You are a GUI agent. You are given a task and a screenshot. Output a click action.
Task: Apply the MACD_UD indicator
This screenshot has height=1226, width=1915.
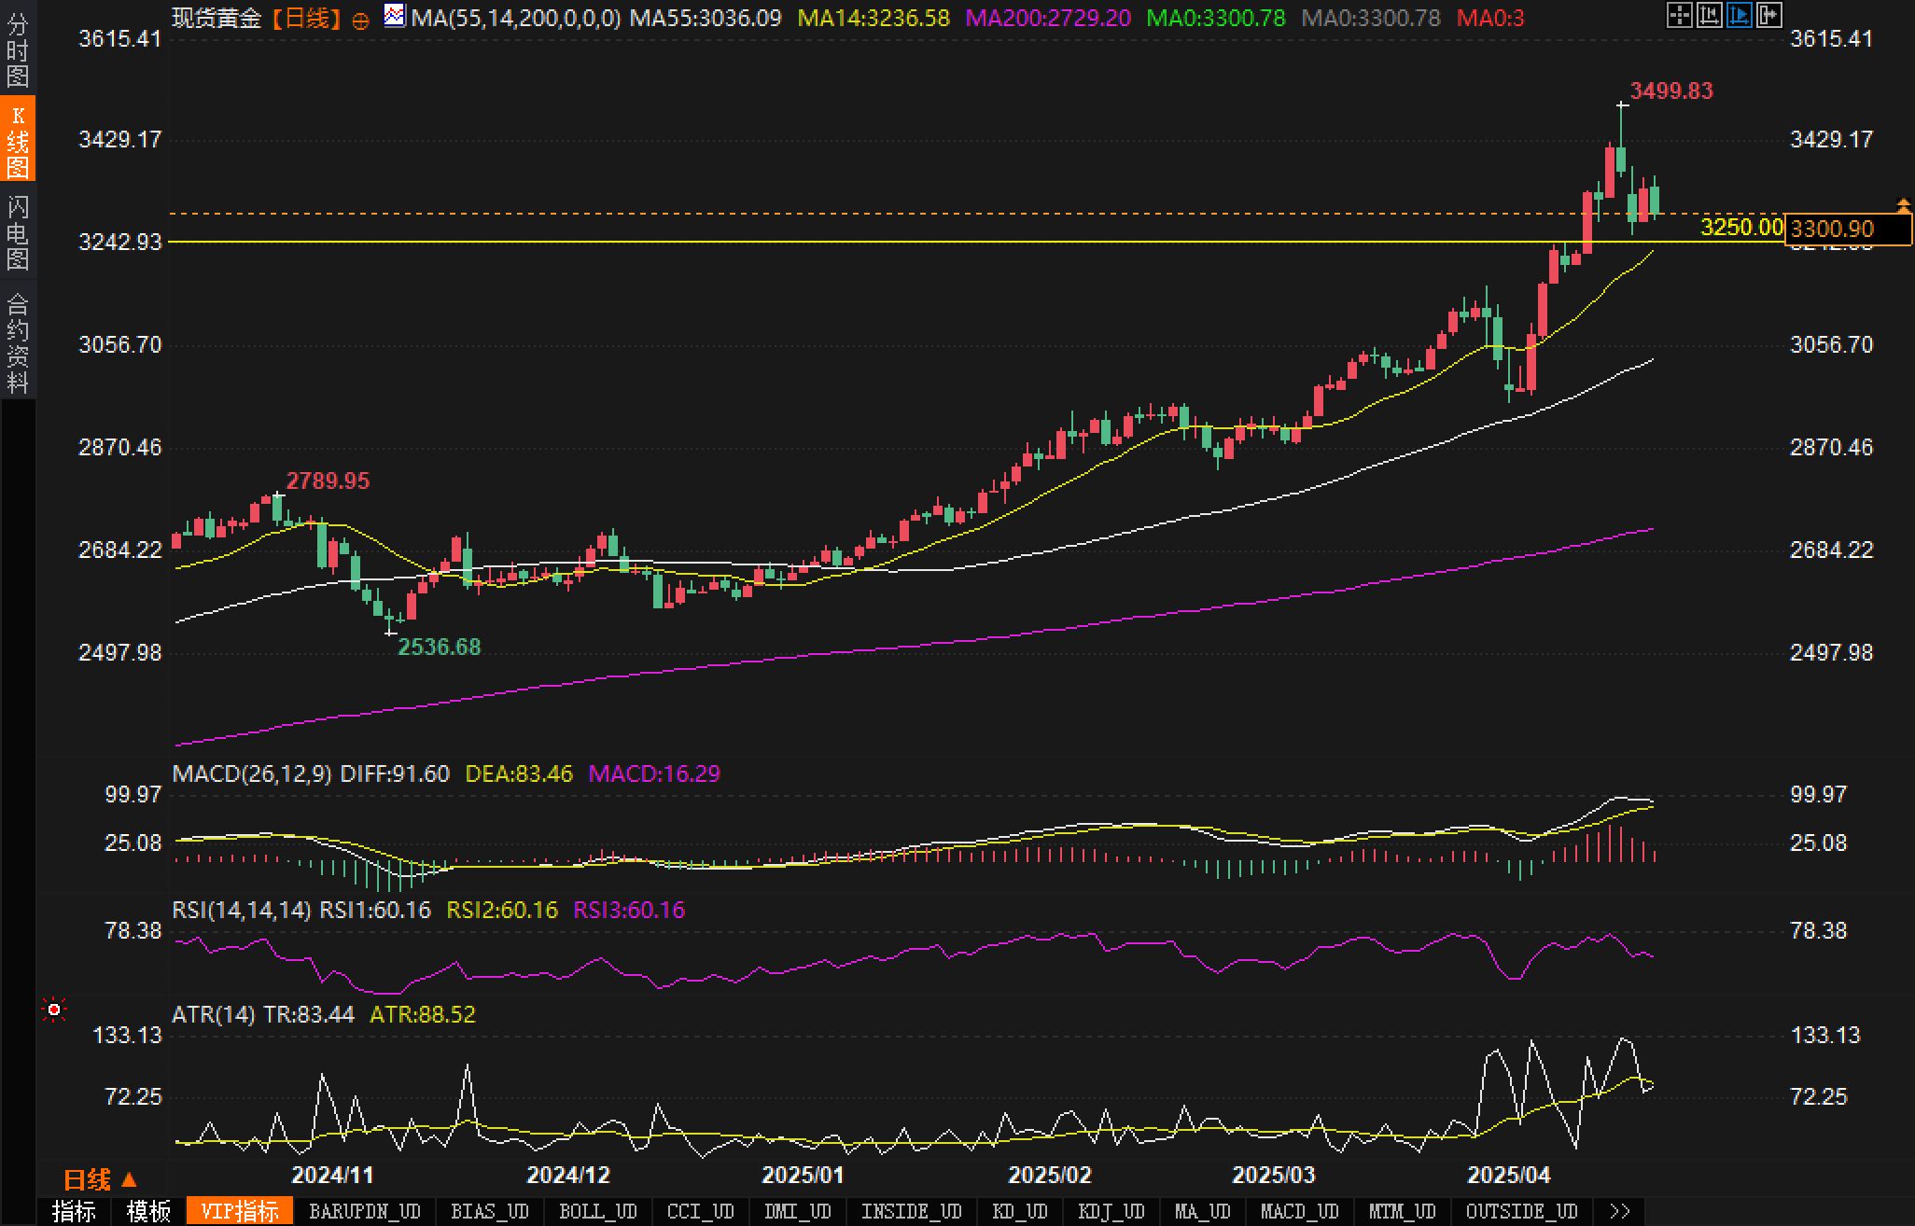pos(1299,1211)
